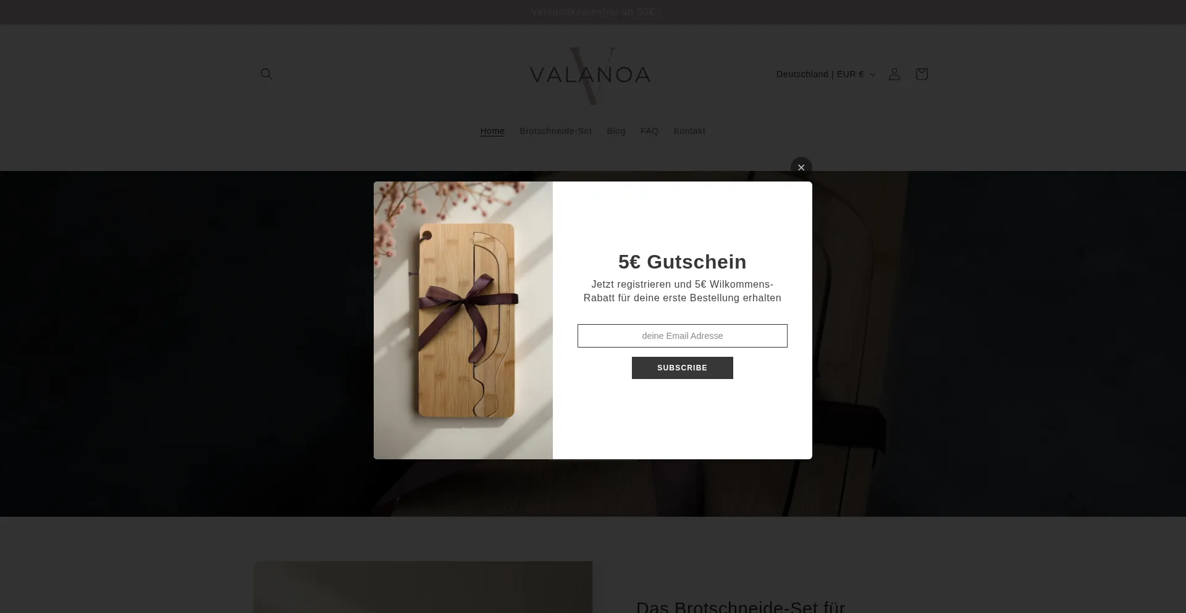Click the country selector chevron arrow

point(872,75)
